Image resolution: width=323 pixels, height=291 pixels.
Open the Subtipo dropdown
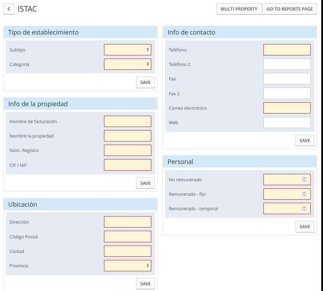128,50
